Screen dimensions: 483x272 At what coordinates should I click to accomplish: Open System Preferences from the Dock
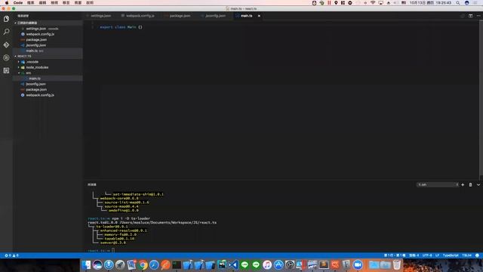(x=290, y=264)
